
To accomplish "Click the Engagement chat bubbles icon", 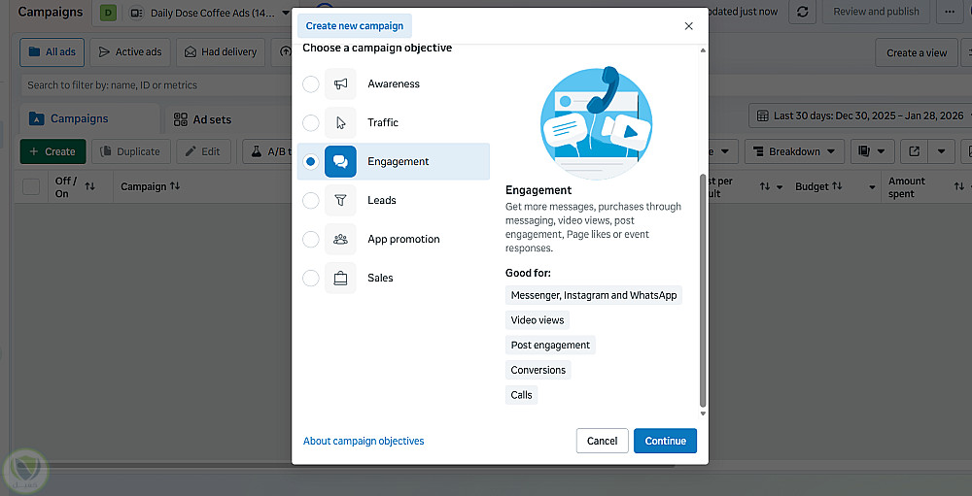I will (x=340, y=162).
